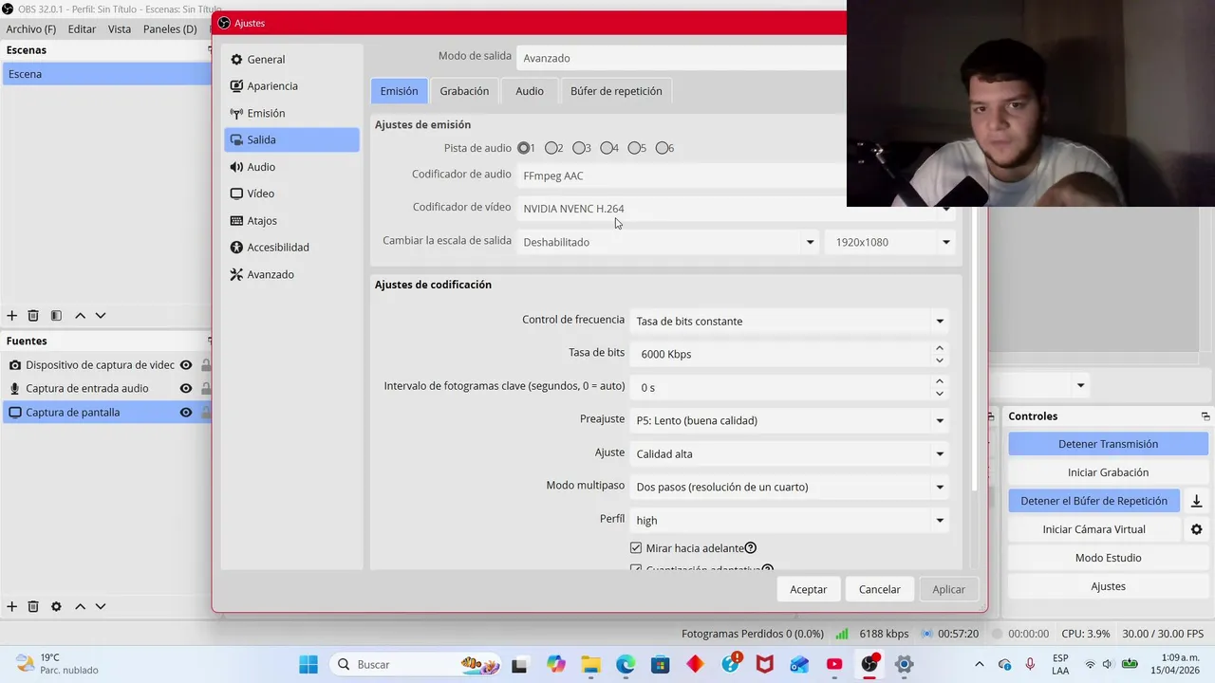
Task: Select audio track 5 radio button
Action: [633, 148]
